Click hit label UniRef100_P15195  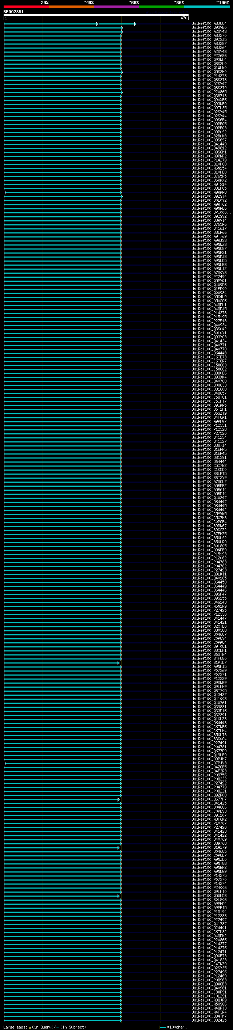[x=209, y=317]
